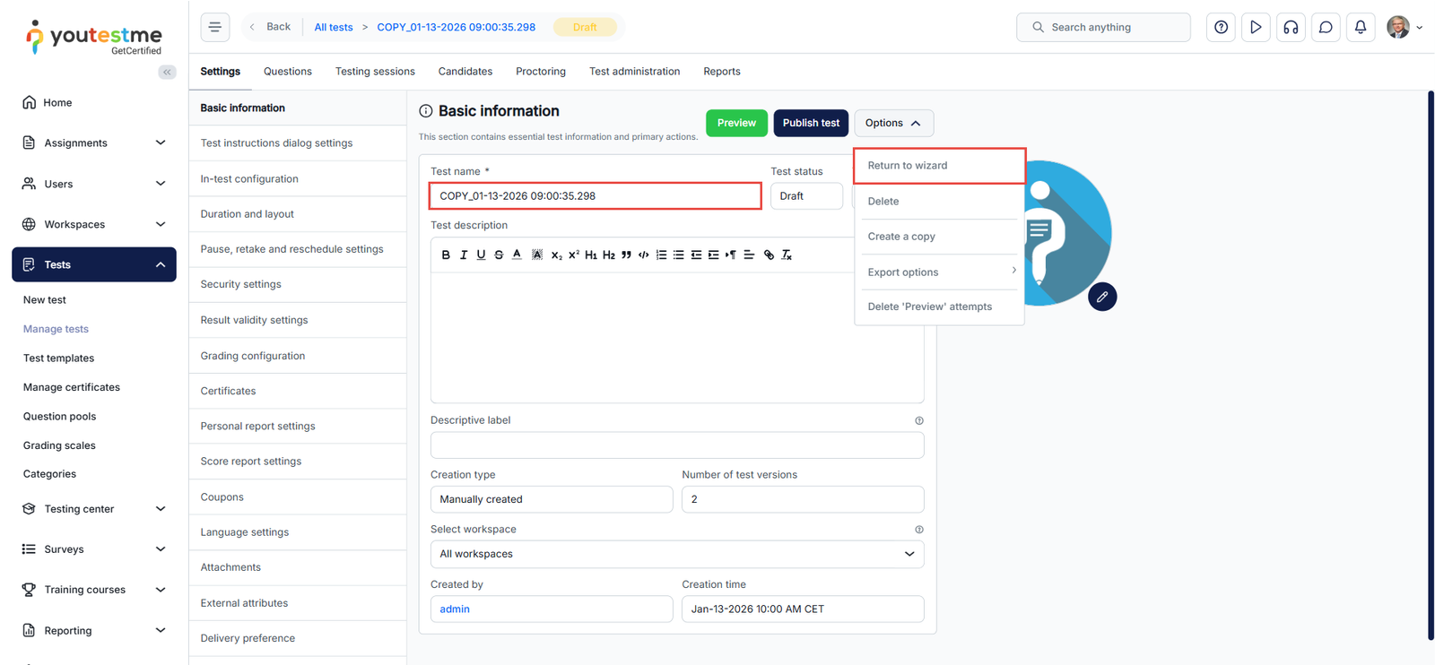Apply subscript formatting
Screen dimensions: 1435x665
(557, 255)
